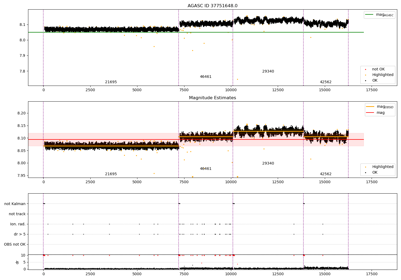Click the 'dr' y-axis label

point(17,262)
